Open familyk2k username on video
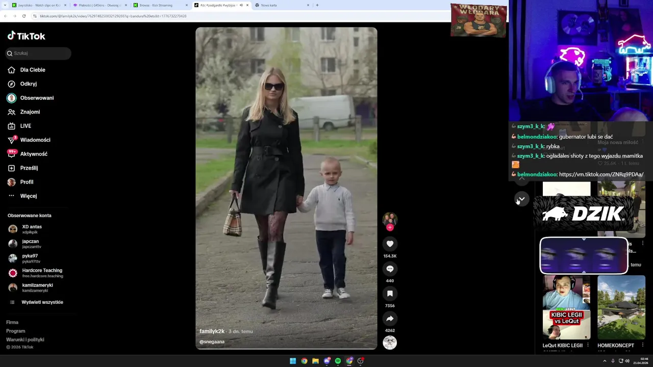The width and height of the screenshot is (653, 367). tap(212, 331)
